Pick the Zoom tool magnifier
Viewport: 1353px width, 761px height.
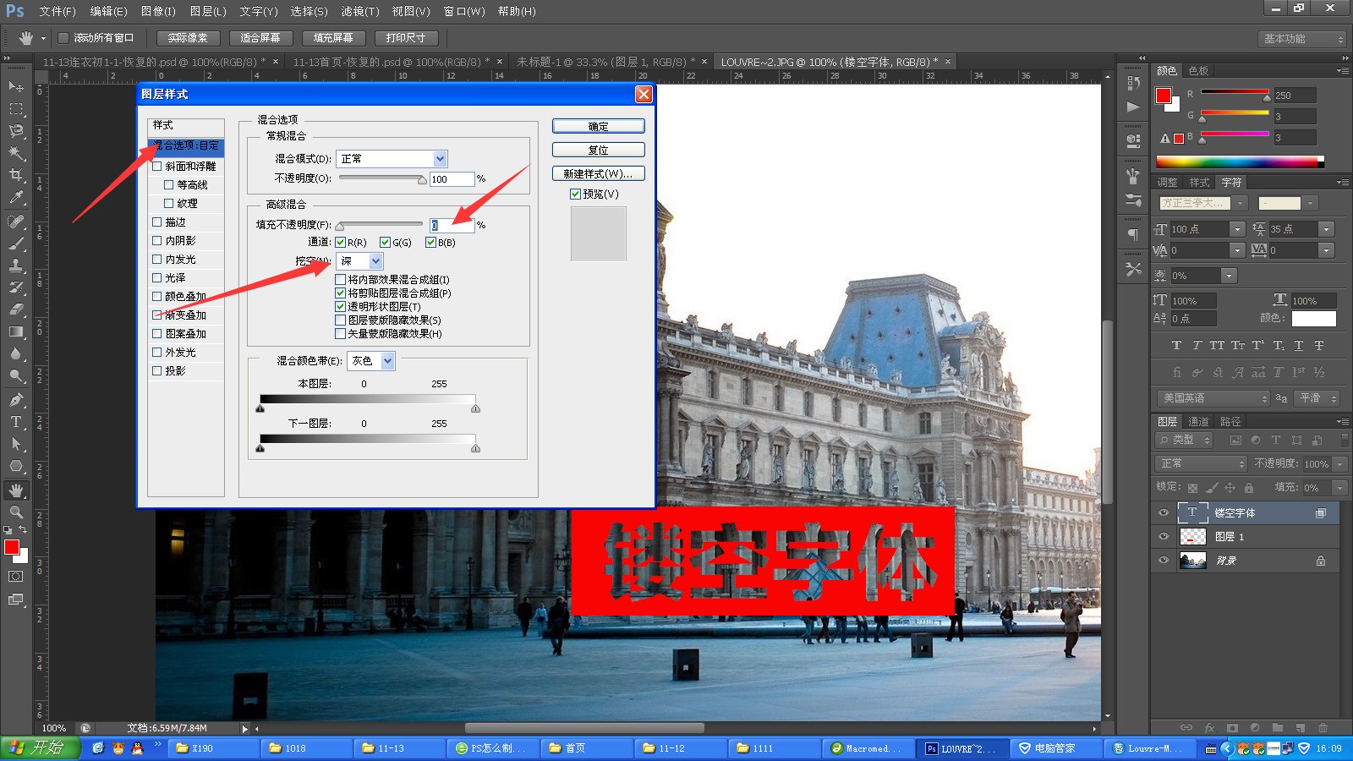click(16, 512)
